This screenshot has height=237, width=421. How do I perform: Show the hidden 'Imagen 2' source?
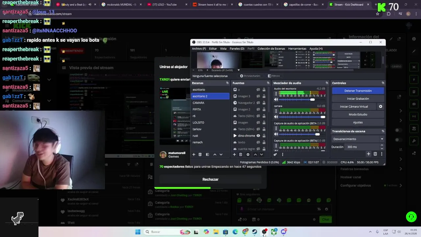point(258,109)
